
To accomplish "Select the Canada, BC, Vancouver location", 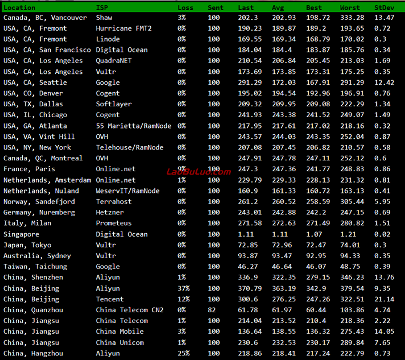I will pos(45,18).
